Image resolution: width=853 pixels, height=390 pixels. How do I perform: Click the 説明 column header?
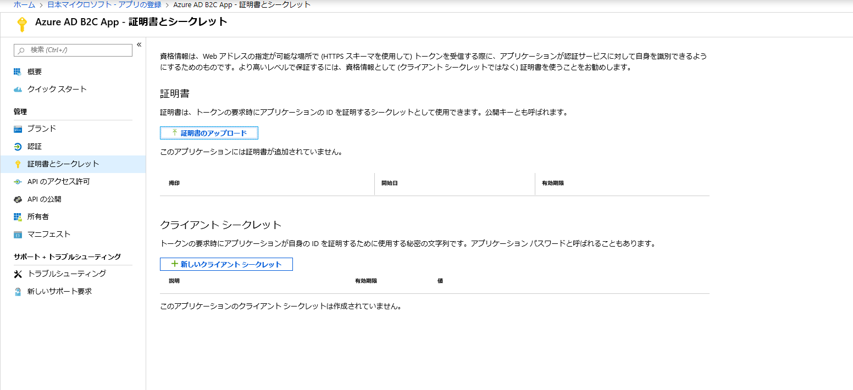pos(174,281)
